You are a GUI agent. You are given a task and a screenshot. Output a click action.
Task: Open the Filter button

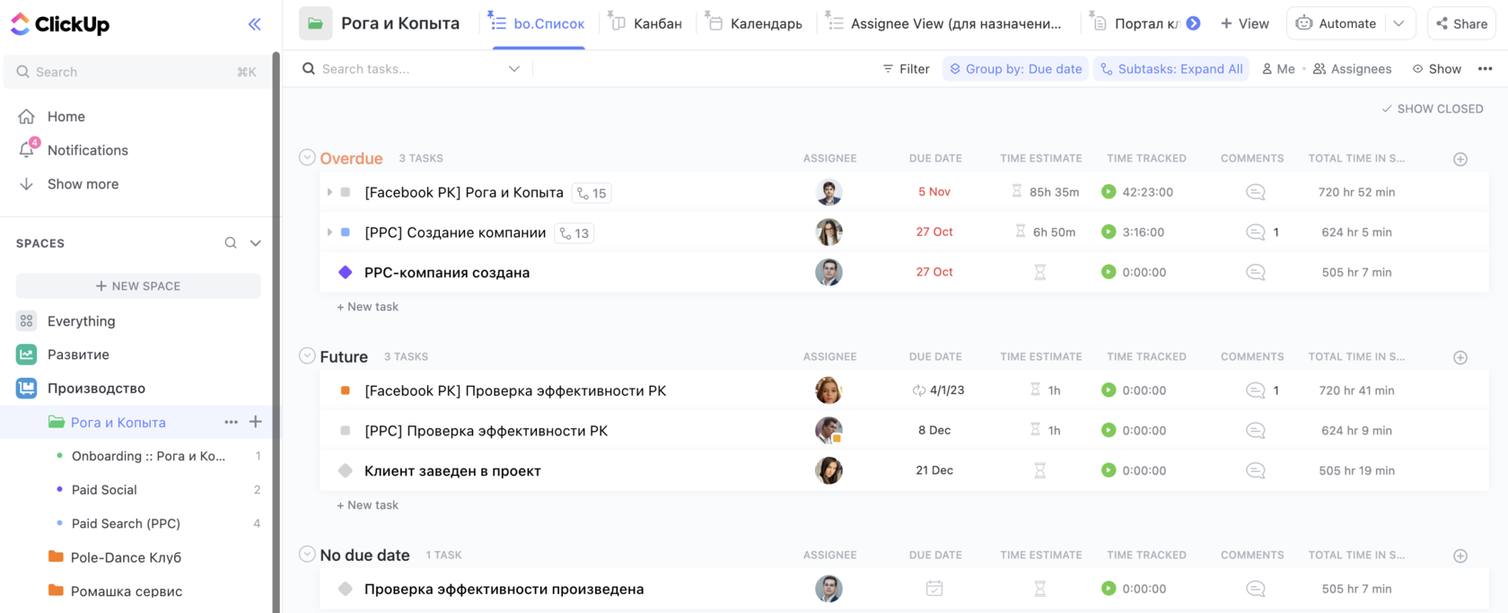pyautogui.click(x=906, y=69)
